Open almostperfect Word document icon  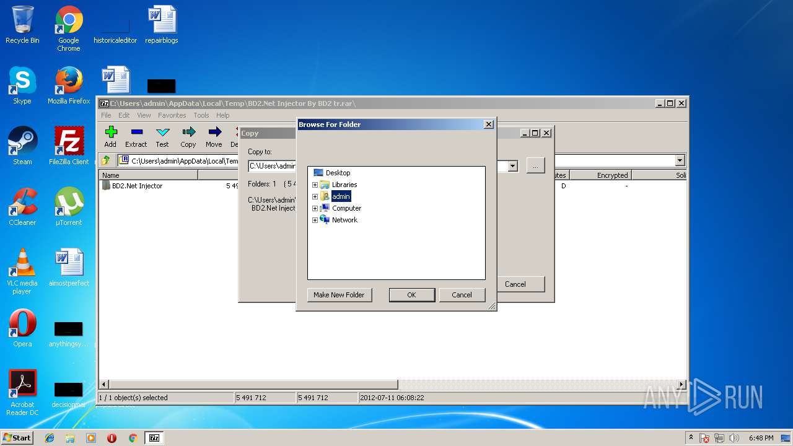tap(69, 267)
